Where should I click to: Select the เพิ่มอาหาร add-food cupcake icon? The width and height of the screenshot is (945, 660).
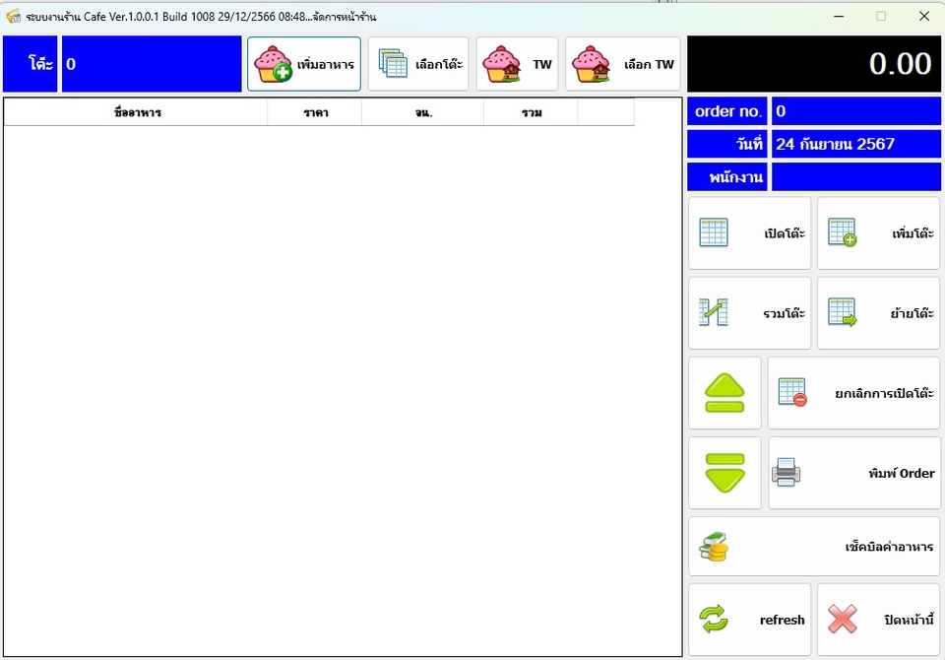pos(271,62)
